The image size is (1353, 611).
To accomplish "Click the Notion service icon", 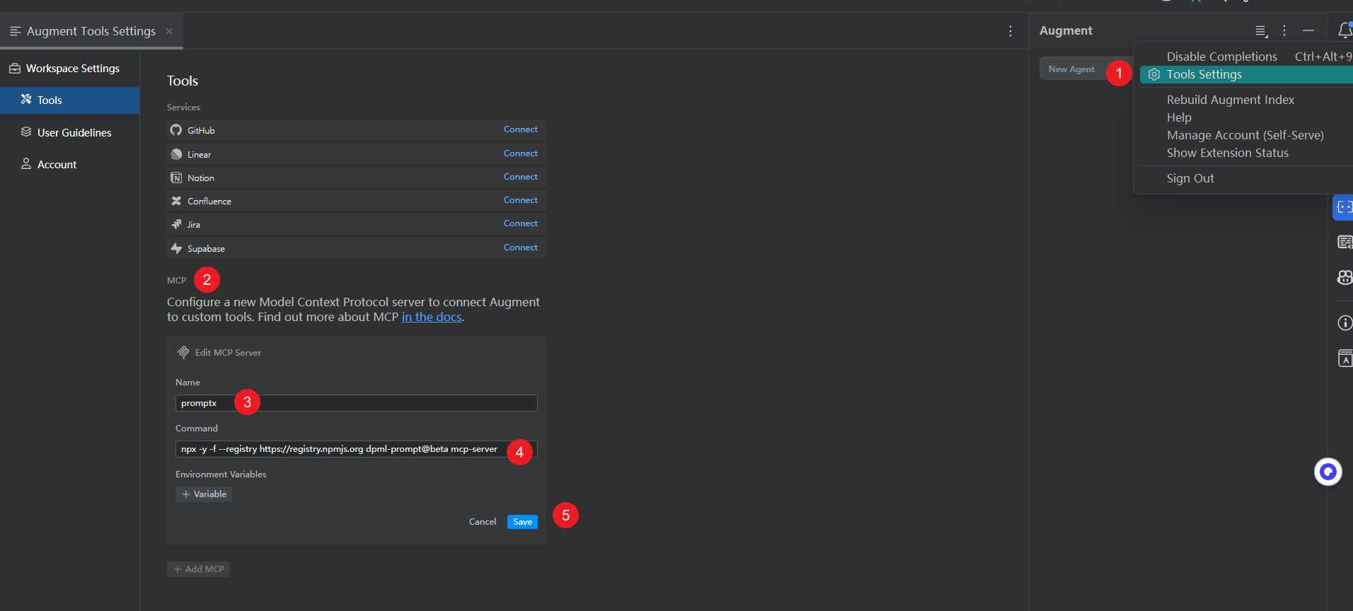I will pyautogui.click(x=176, y=178).
